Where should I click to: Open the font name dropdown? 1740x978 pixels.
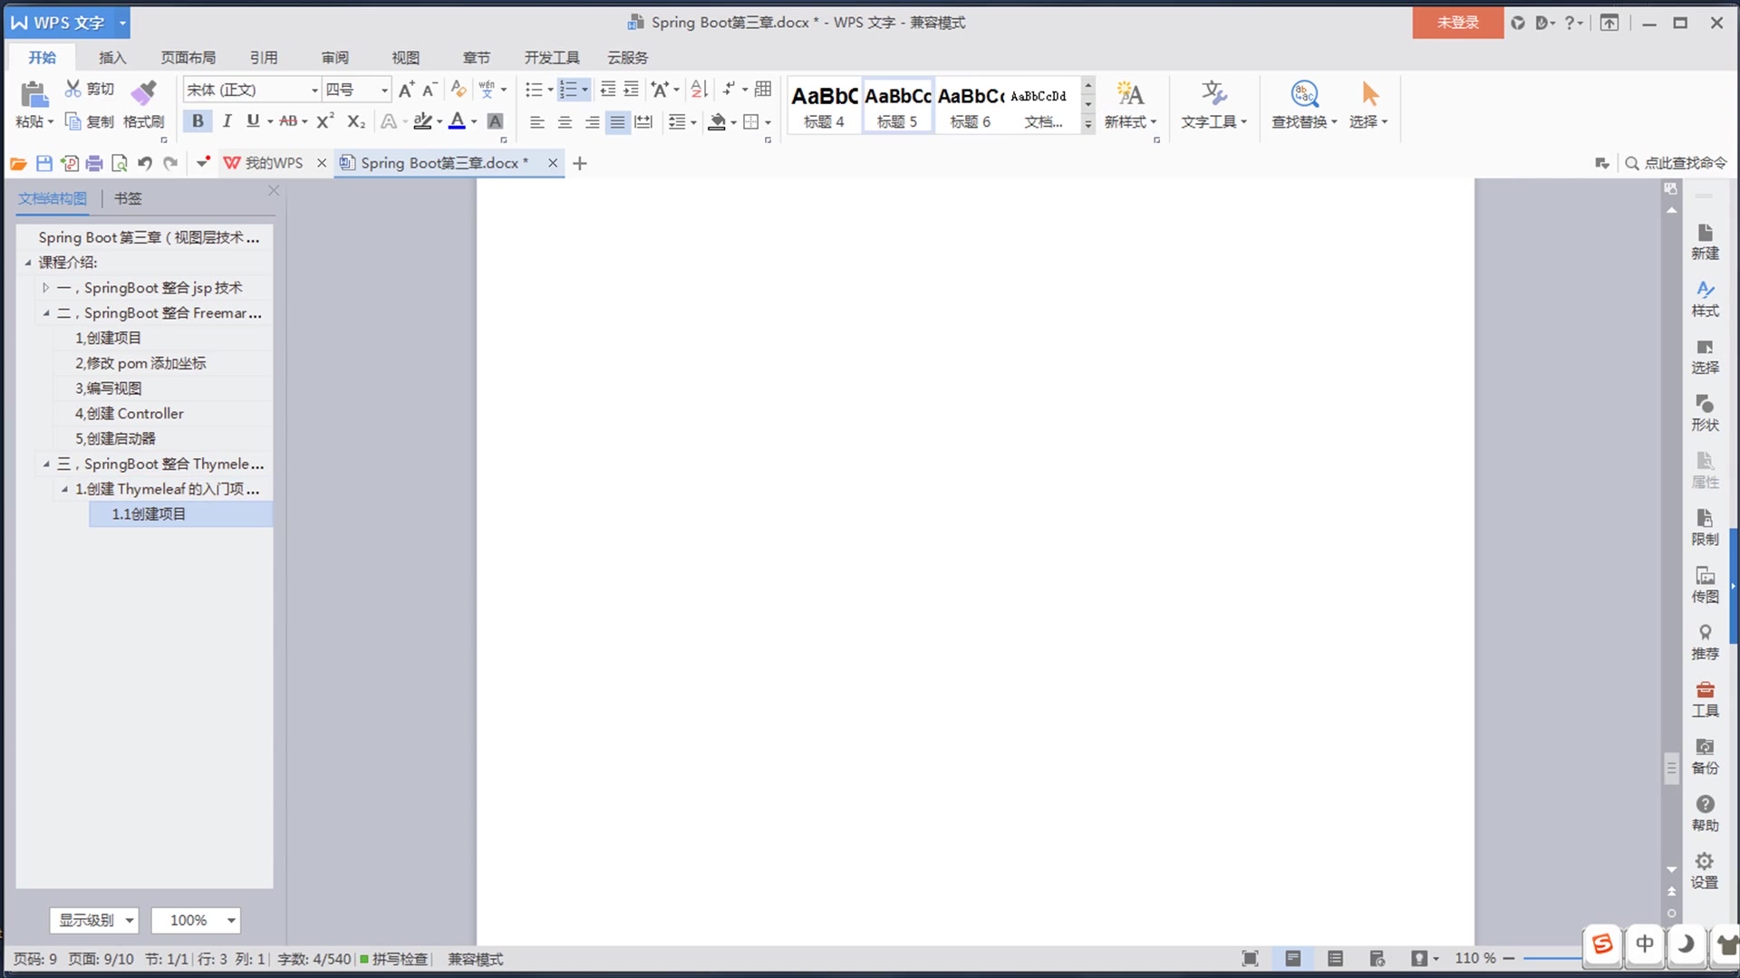(x=314, y=90)
